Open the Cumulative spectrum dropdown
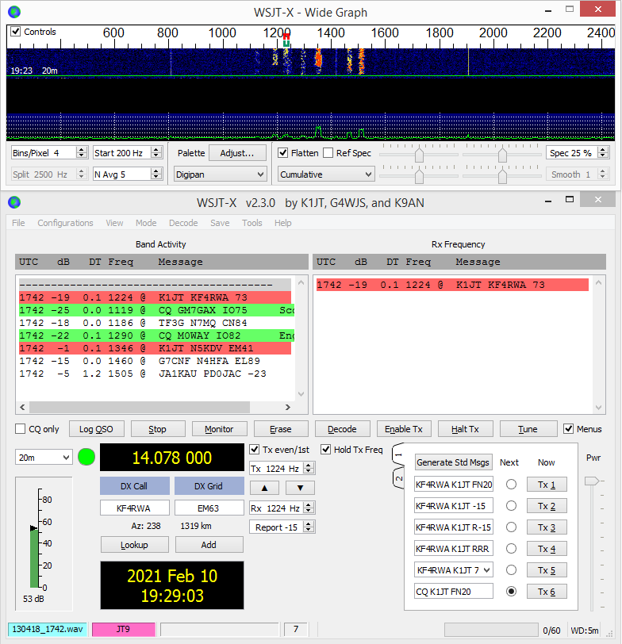Viewport: 622px width, 644px height. [x=325, y=174]
